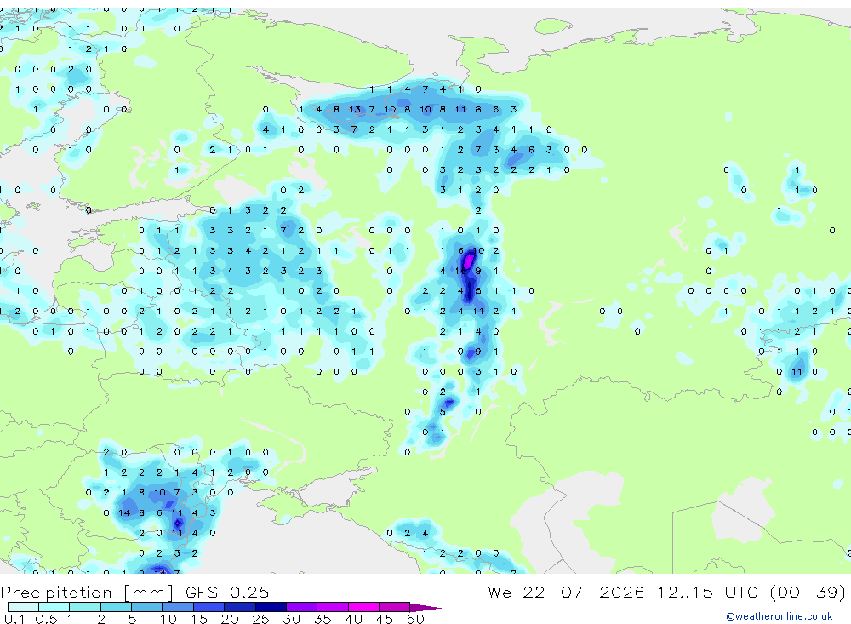Click the '13' precipitation value on the map

click(x=355, y=109)
